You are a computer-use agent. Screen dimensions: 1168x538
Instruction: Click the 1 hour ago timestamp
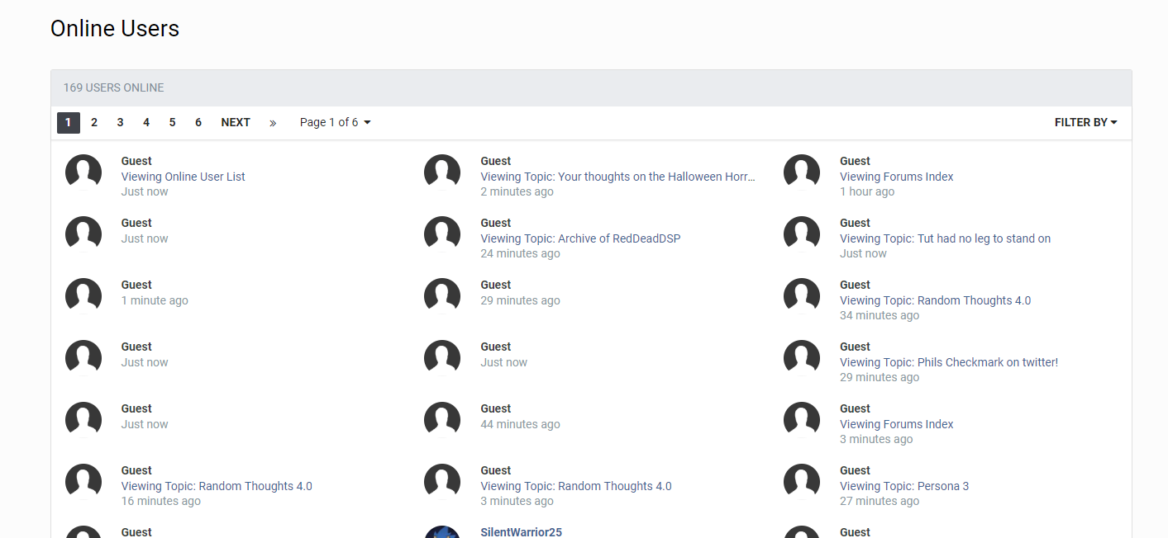coord(867,191)
